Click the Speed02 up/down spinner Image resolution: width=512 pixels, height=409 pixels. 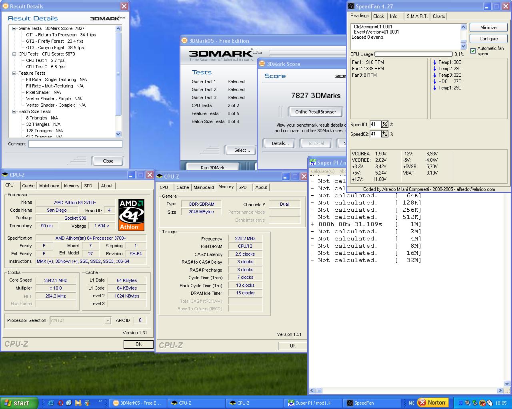click(x=385, y=134)
